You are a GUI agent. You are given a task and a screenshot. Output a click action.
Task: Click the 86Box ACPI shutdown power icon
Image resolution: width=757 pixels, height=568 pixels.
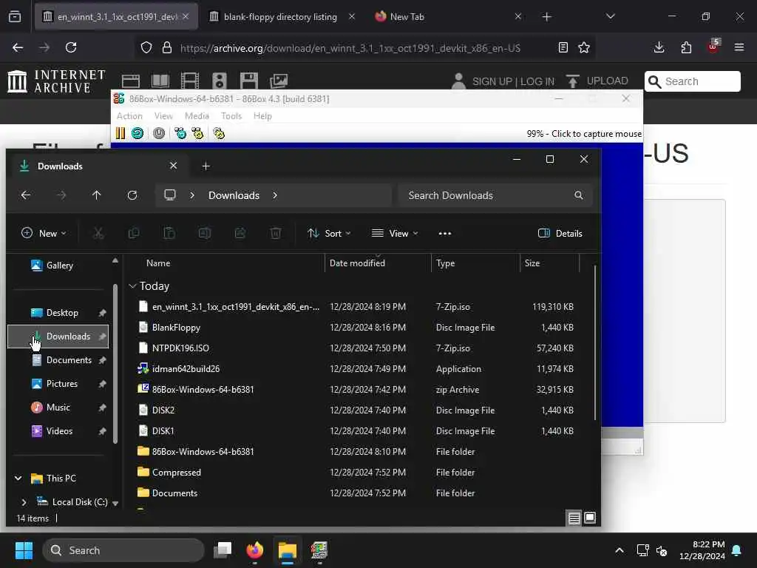[x=159, y=133]
